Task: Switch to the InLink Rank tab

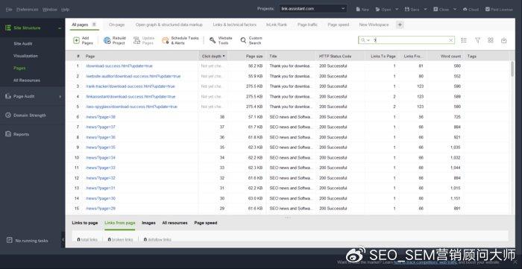Action: point(277,25)
